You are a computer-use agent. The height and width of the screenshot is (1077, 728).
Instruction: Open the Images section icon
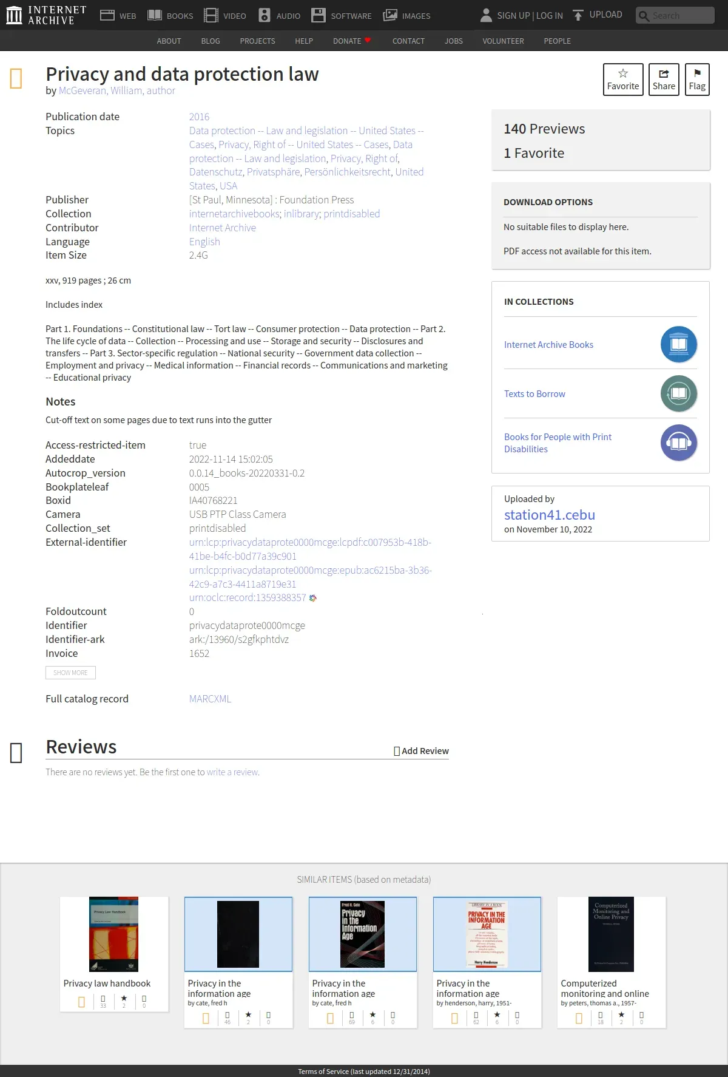point(390,15)
